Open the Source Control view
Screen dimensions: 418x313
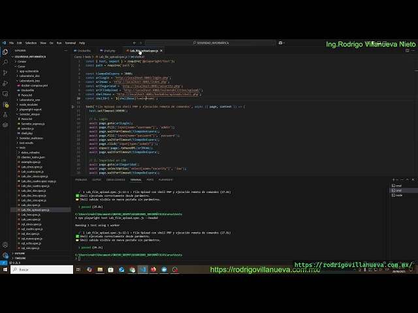tap(5, 73)
